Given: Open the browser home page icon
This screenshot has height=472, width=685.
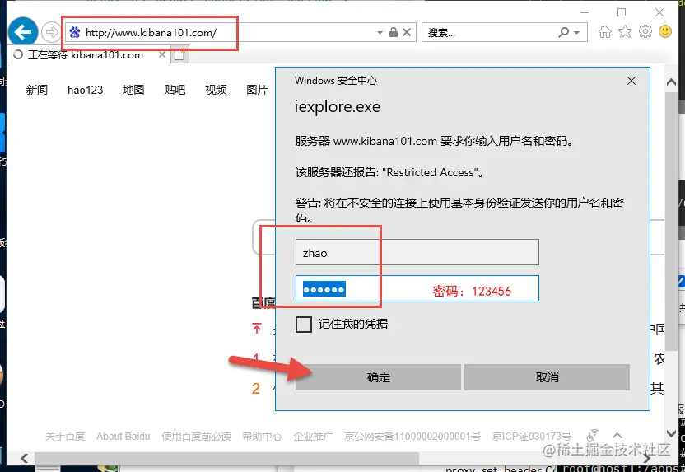Looking at the screenshot, I should point(605,32).
